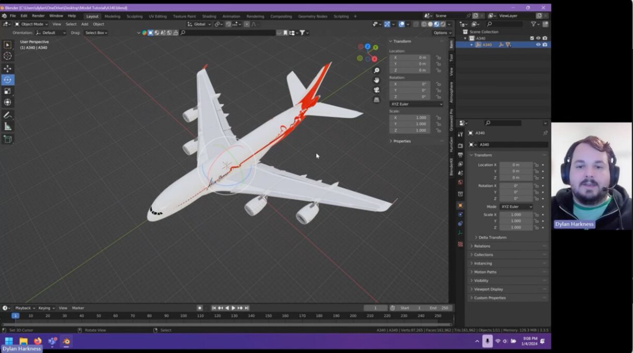The height and width of the screenshot is (353, 633).
Task: Open the File menu
Action: (12, 16)
